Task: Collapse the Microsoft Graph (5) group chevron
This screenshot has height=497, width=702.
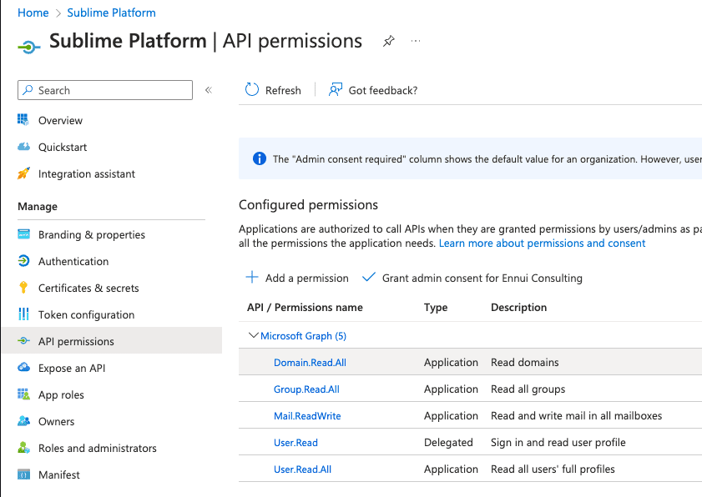Action: pyautogui.click(x=254, y=335)
